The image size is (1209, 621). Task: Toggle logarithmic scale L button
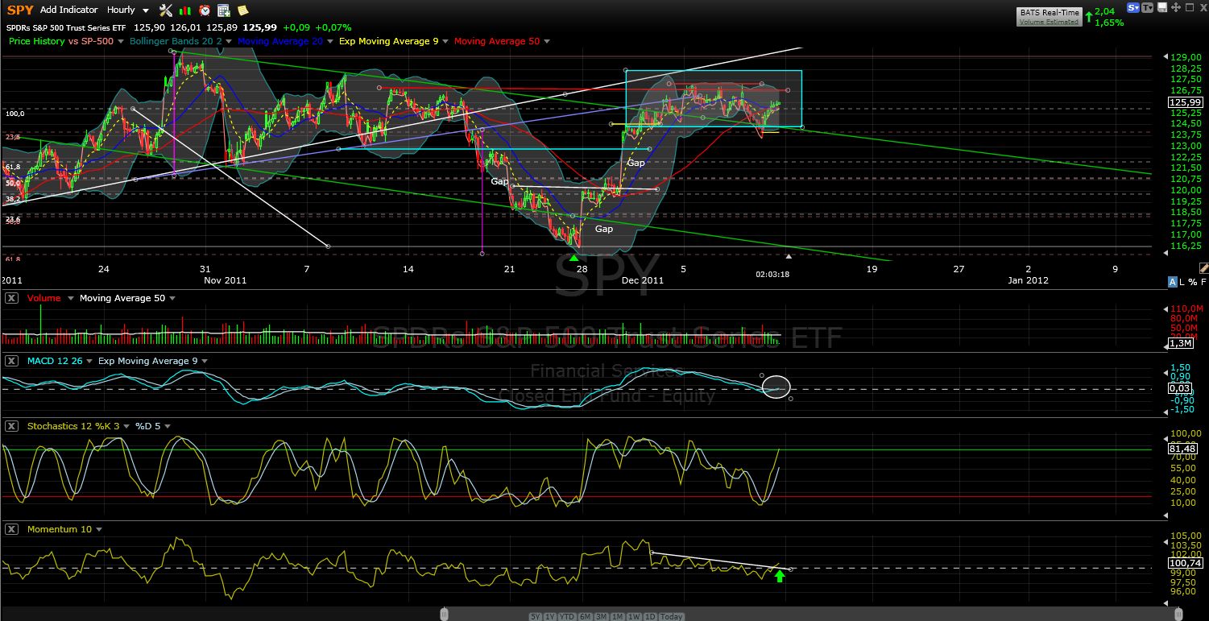(1182, 282)
